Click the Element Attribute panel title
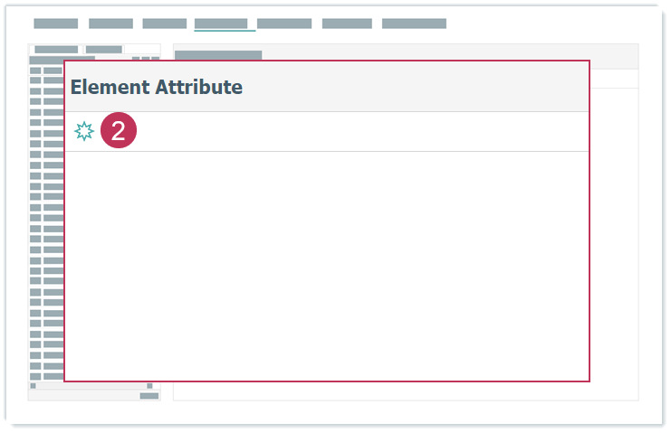The height and width of the screenshot is (433, 671). click(x=157, y=87)
